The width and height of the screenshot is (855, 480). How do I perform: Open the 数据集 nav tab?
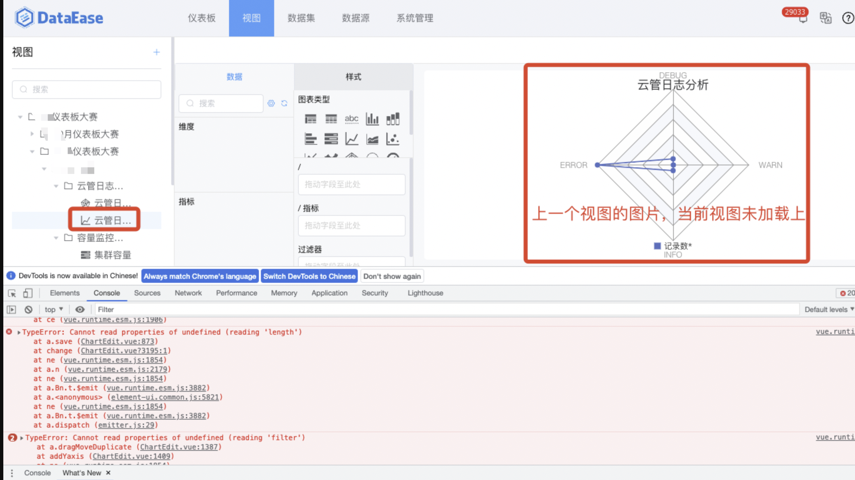(301, 18)
